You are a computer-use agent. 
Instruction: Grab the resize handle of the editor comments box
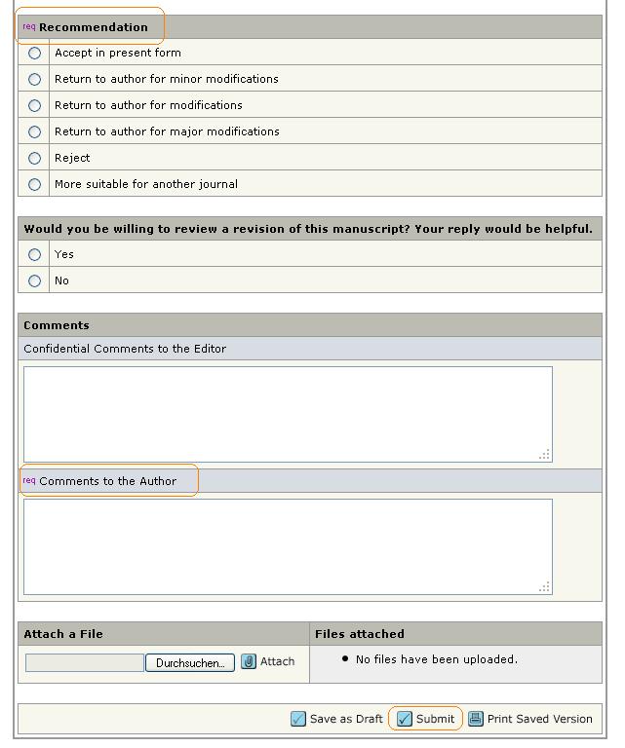[x=545, y=455]
